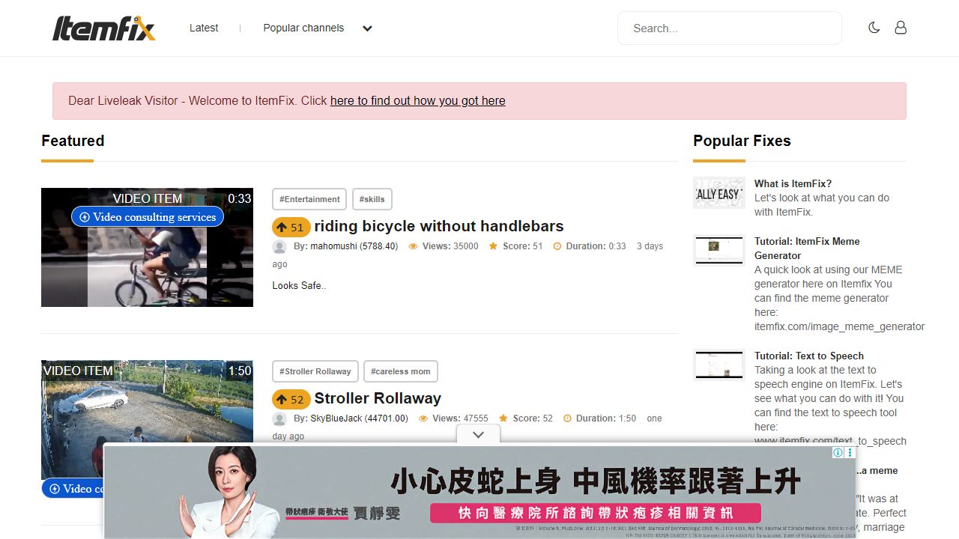Select the #Stroller Rollaway tag

point(315,371)
